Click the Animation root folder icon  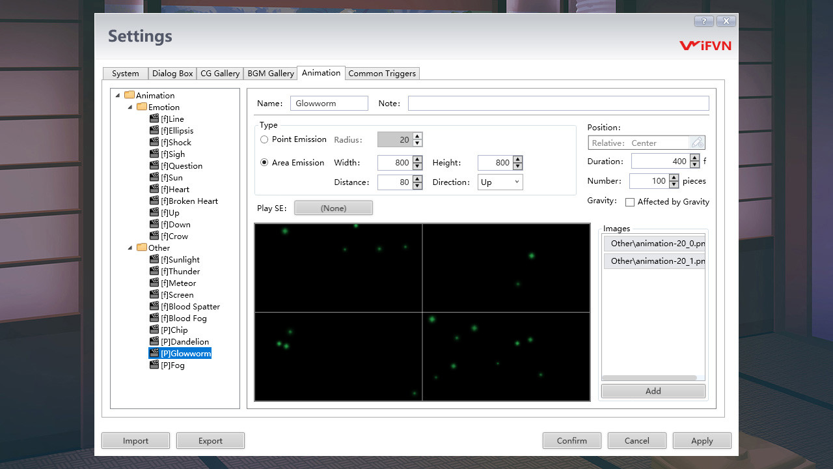tap(131, 94)
